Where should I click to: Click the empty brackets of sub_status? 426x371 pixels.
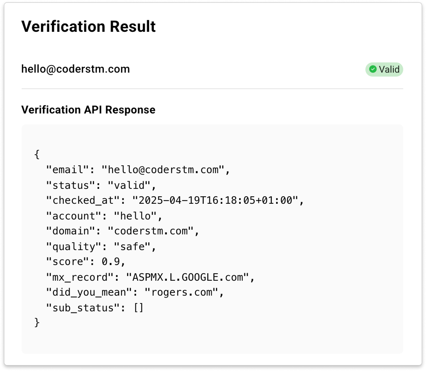138,308
